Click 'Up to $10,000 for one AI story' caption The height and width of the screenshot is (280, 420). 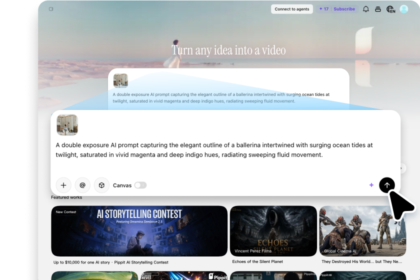111,262
